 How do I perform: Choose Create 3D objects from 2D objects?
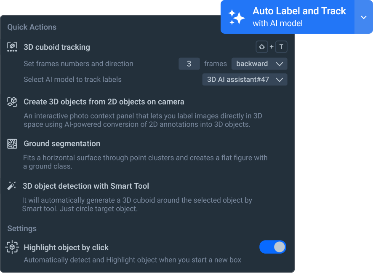tap(104, 102)
